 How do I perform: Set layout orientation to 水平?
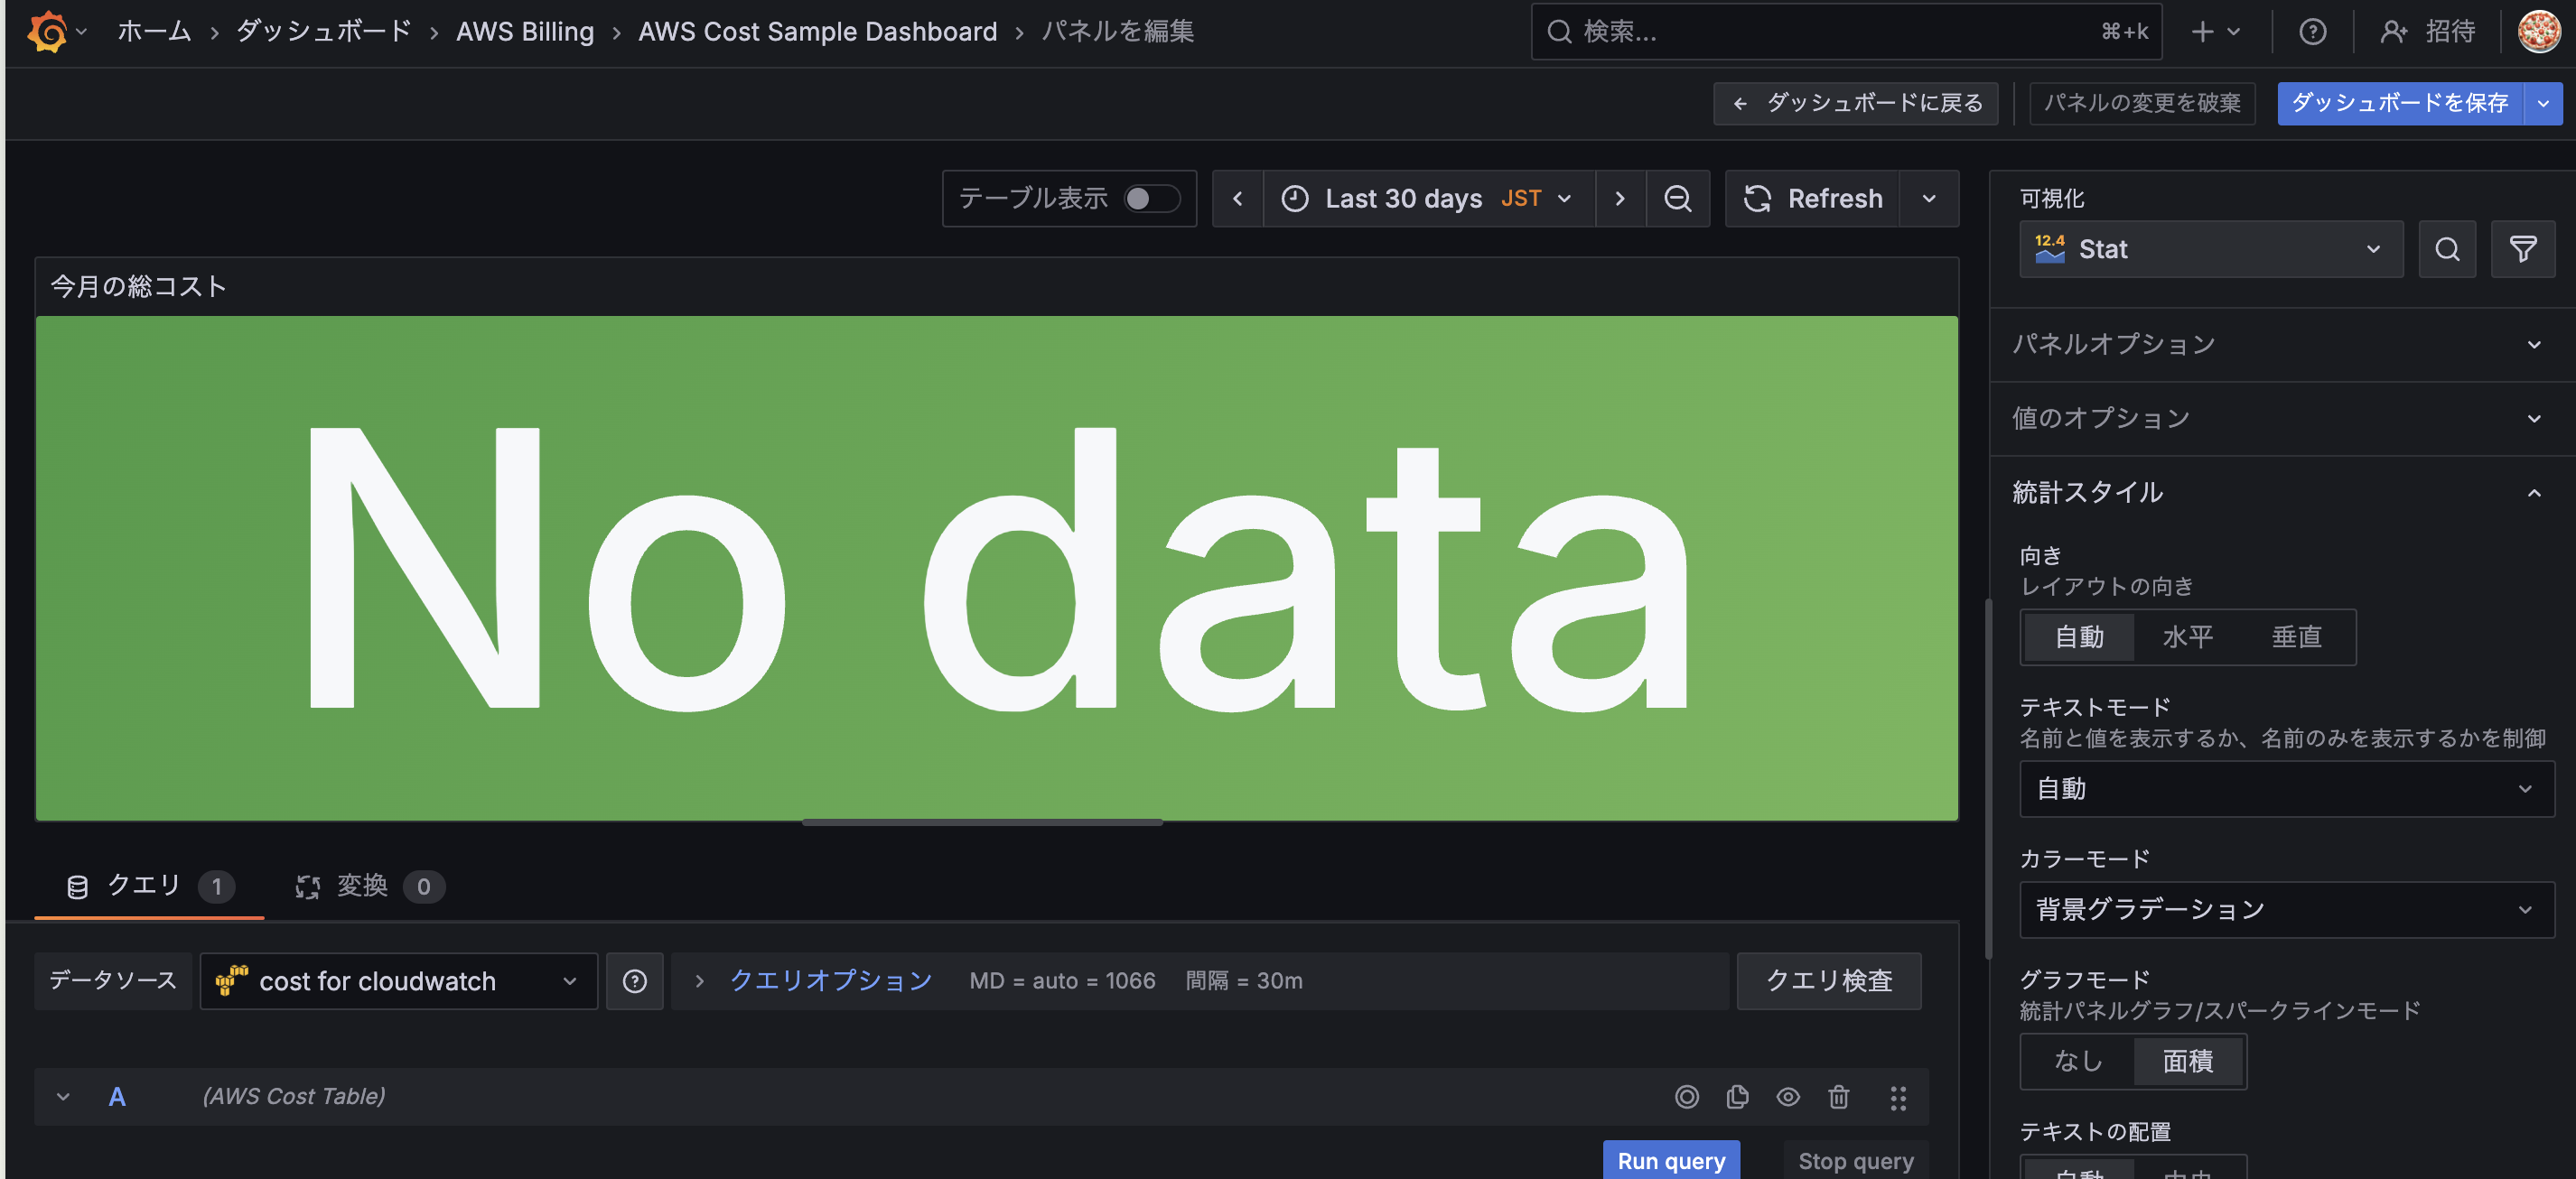pos(2187,637)
